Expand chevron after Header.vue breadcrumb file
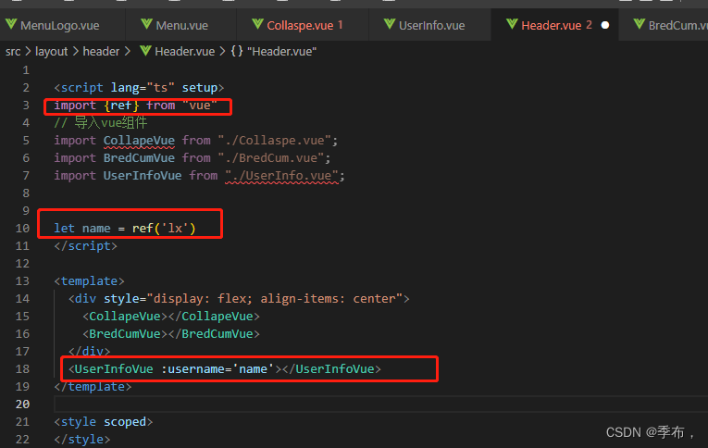The width and height of the screenshot is (708, 448). [222, 52]
